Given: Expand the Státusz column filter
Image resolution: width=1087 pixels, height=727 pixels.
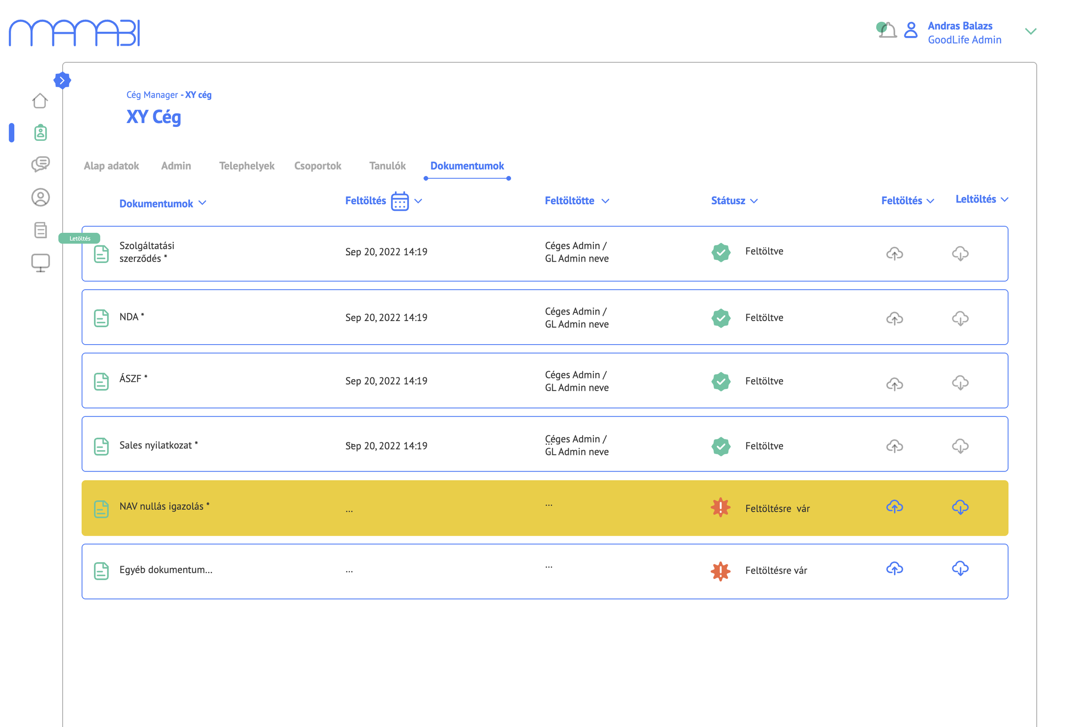Looking at the screenshot, I should (x=754, y=201).
